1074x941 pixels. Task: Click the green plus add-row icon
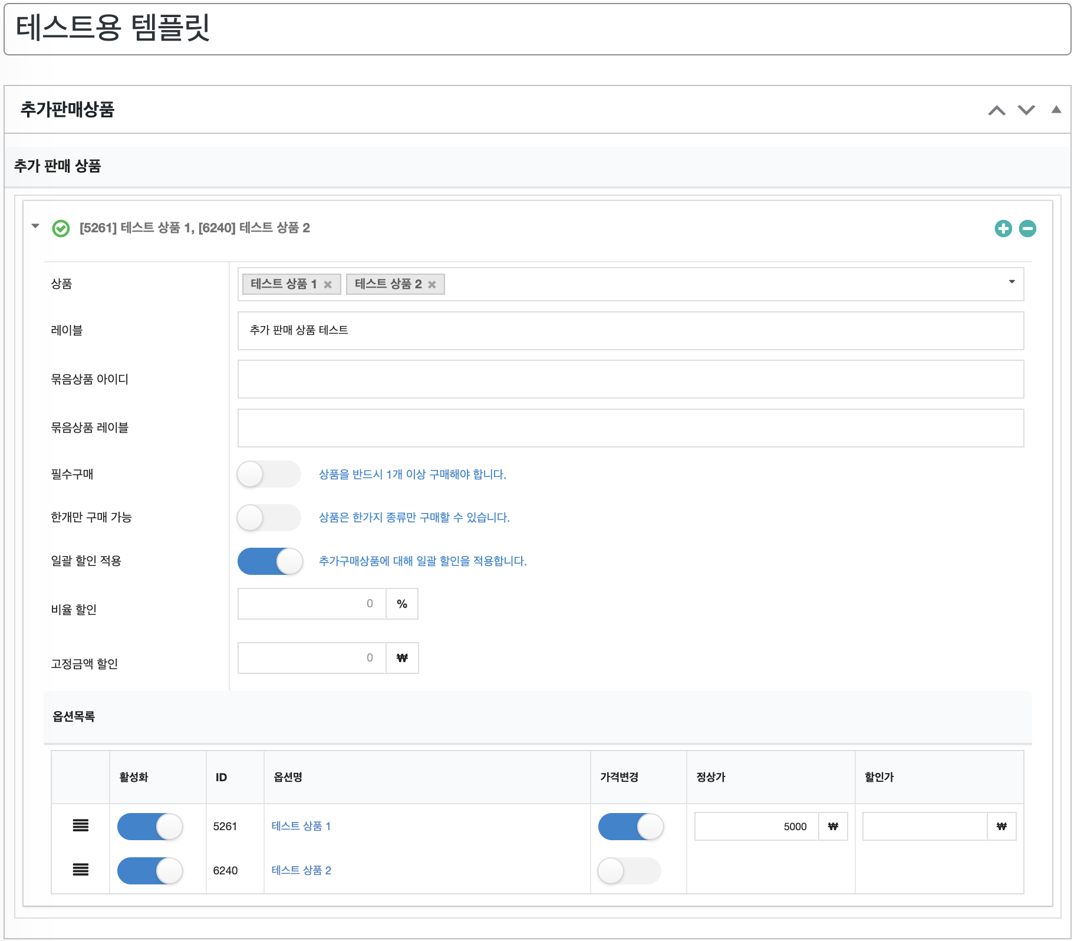pyautogui.click(x=1003, y=228)
